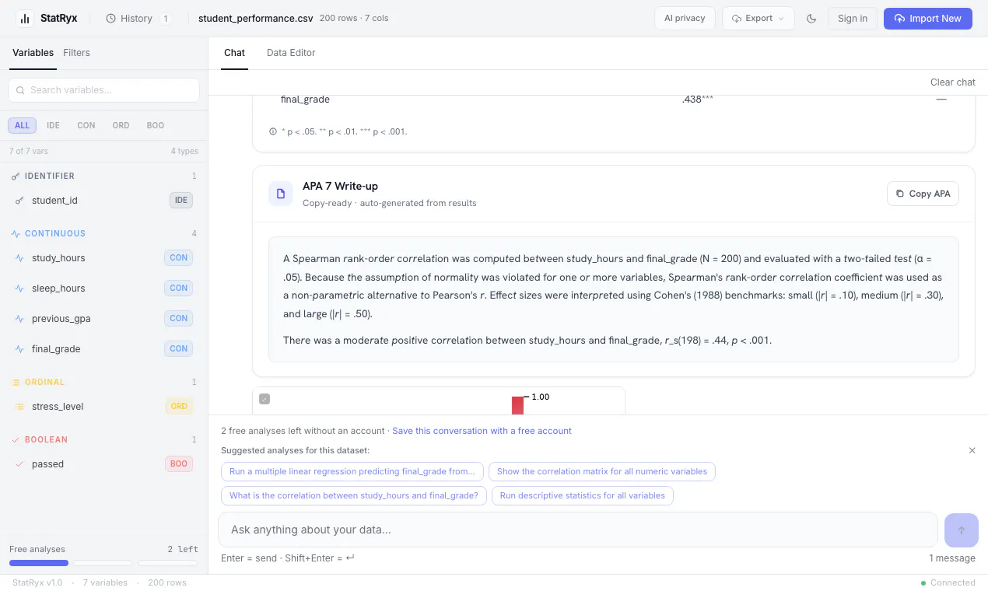
Task: Collapse the ORDINAL variable group
Action: (103, 383)
